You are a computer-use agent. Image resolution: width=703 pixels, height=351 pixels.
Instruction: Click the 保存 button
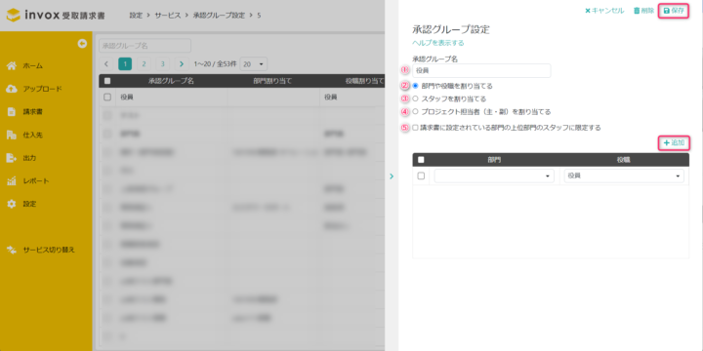coord(674,11)
